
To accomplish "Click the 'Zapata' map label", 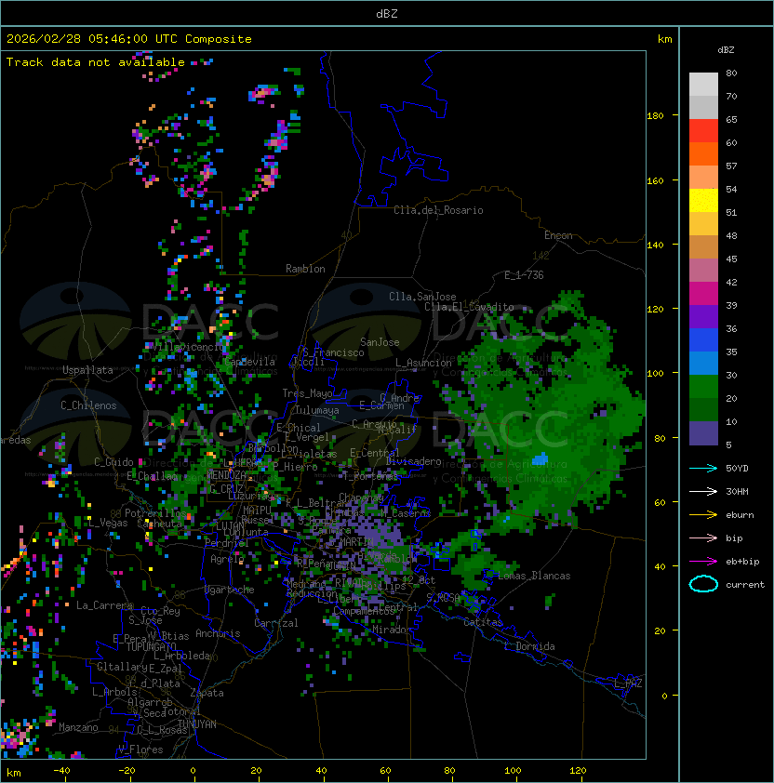I will click(207, 693).
